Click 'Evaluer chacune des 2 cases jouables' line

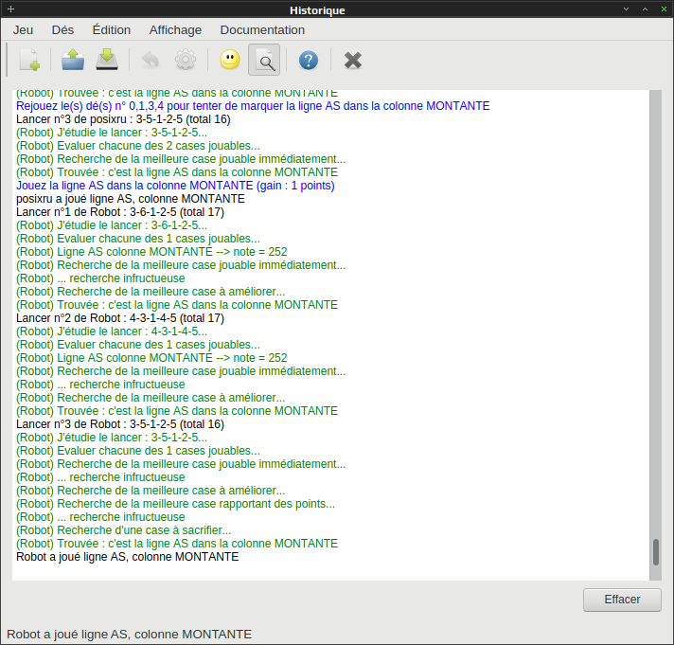click(x=138, y=146)
